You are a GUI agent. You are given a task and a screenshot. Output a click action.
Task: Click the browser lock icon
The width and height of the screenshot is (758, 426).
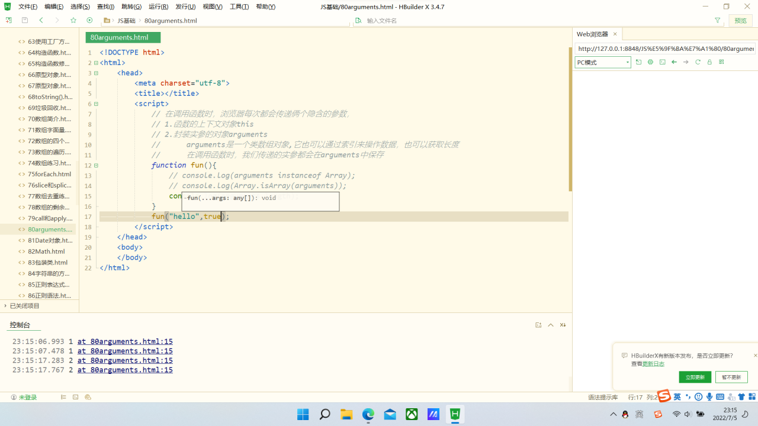click(x=709, y=62)
